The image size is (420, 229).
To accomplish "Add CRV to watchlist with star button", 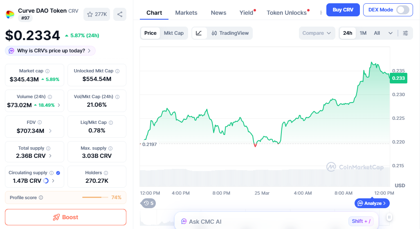I will pos(97,14).
